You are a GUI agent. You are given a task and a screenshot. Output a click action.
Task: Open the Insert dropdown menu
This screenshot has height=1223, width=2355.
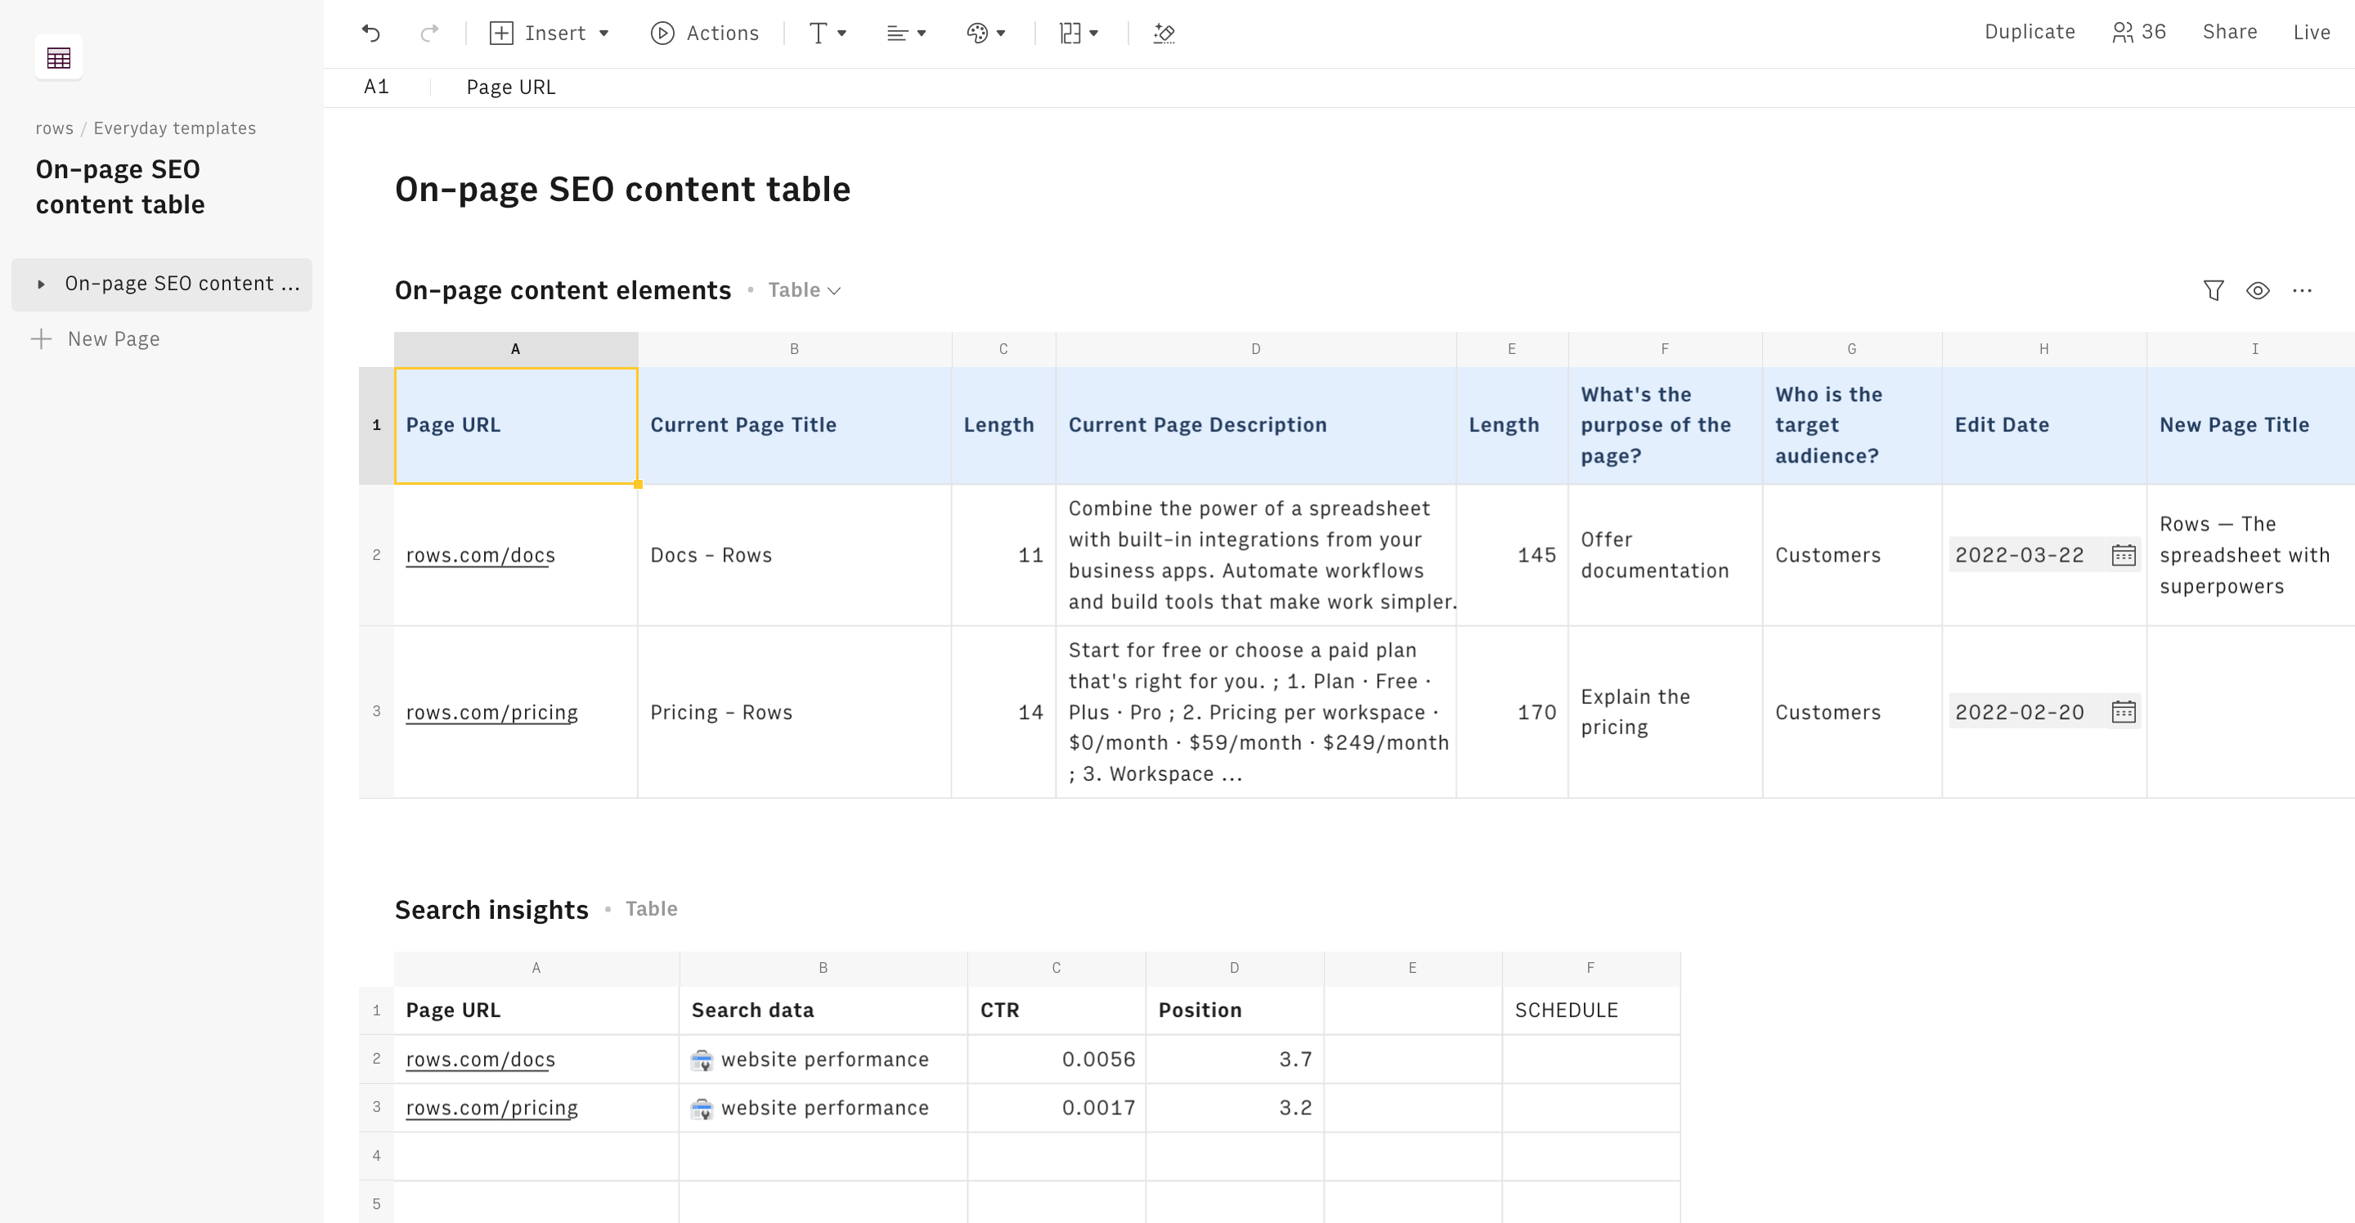[549, 33]
